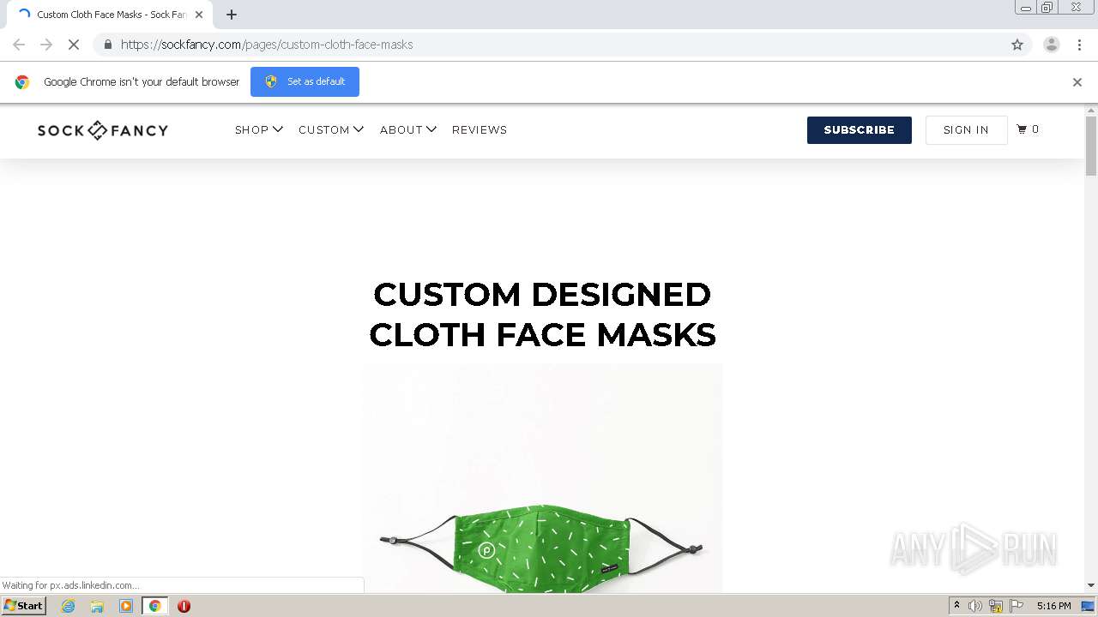1098x617 pixels.
Task: Expand the SHOP dropdown menu
Action: pos(259,130)
